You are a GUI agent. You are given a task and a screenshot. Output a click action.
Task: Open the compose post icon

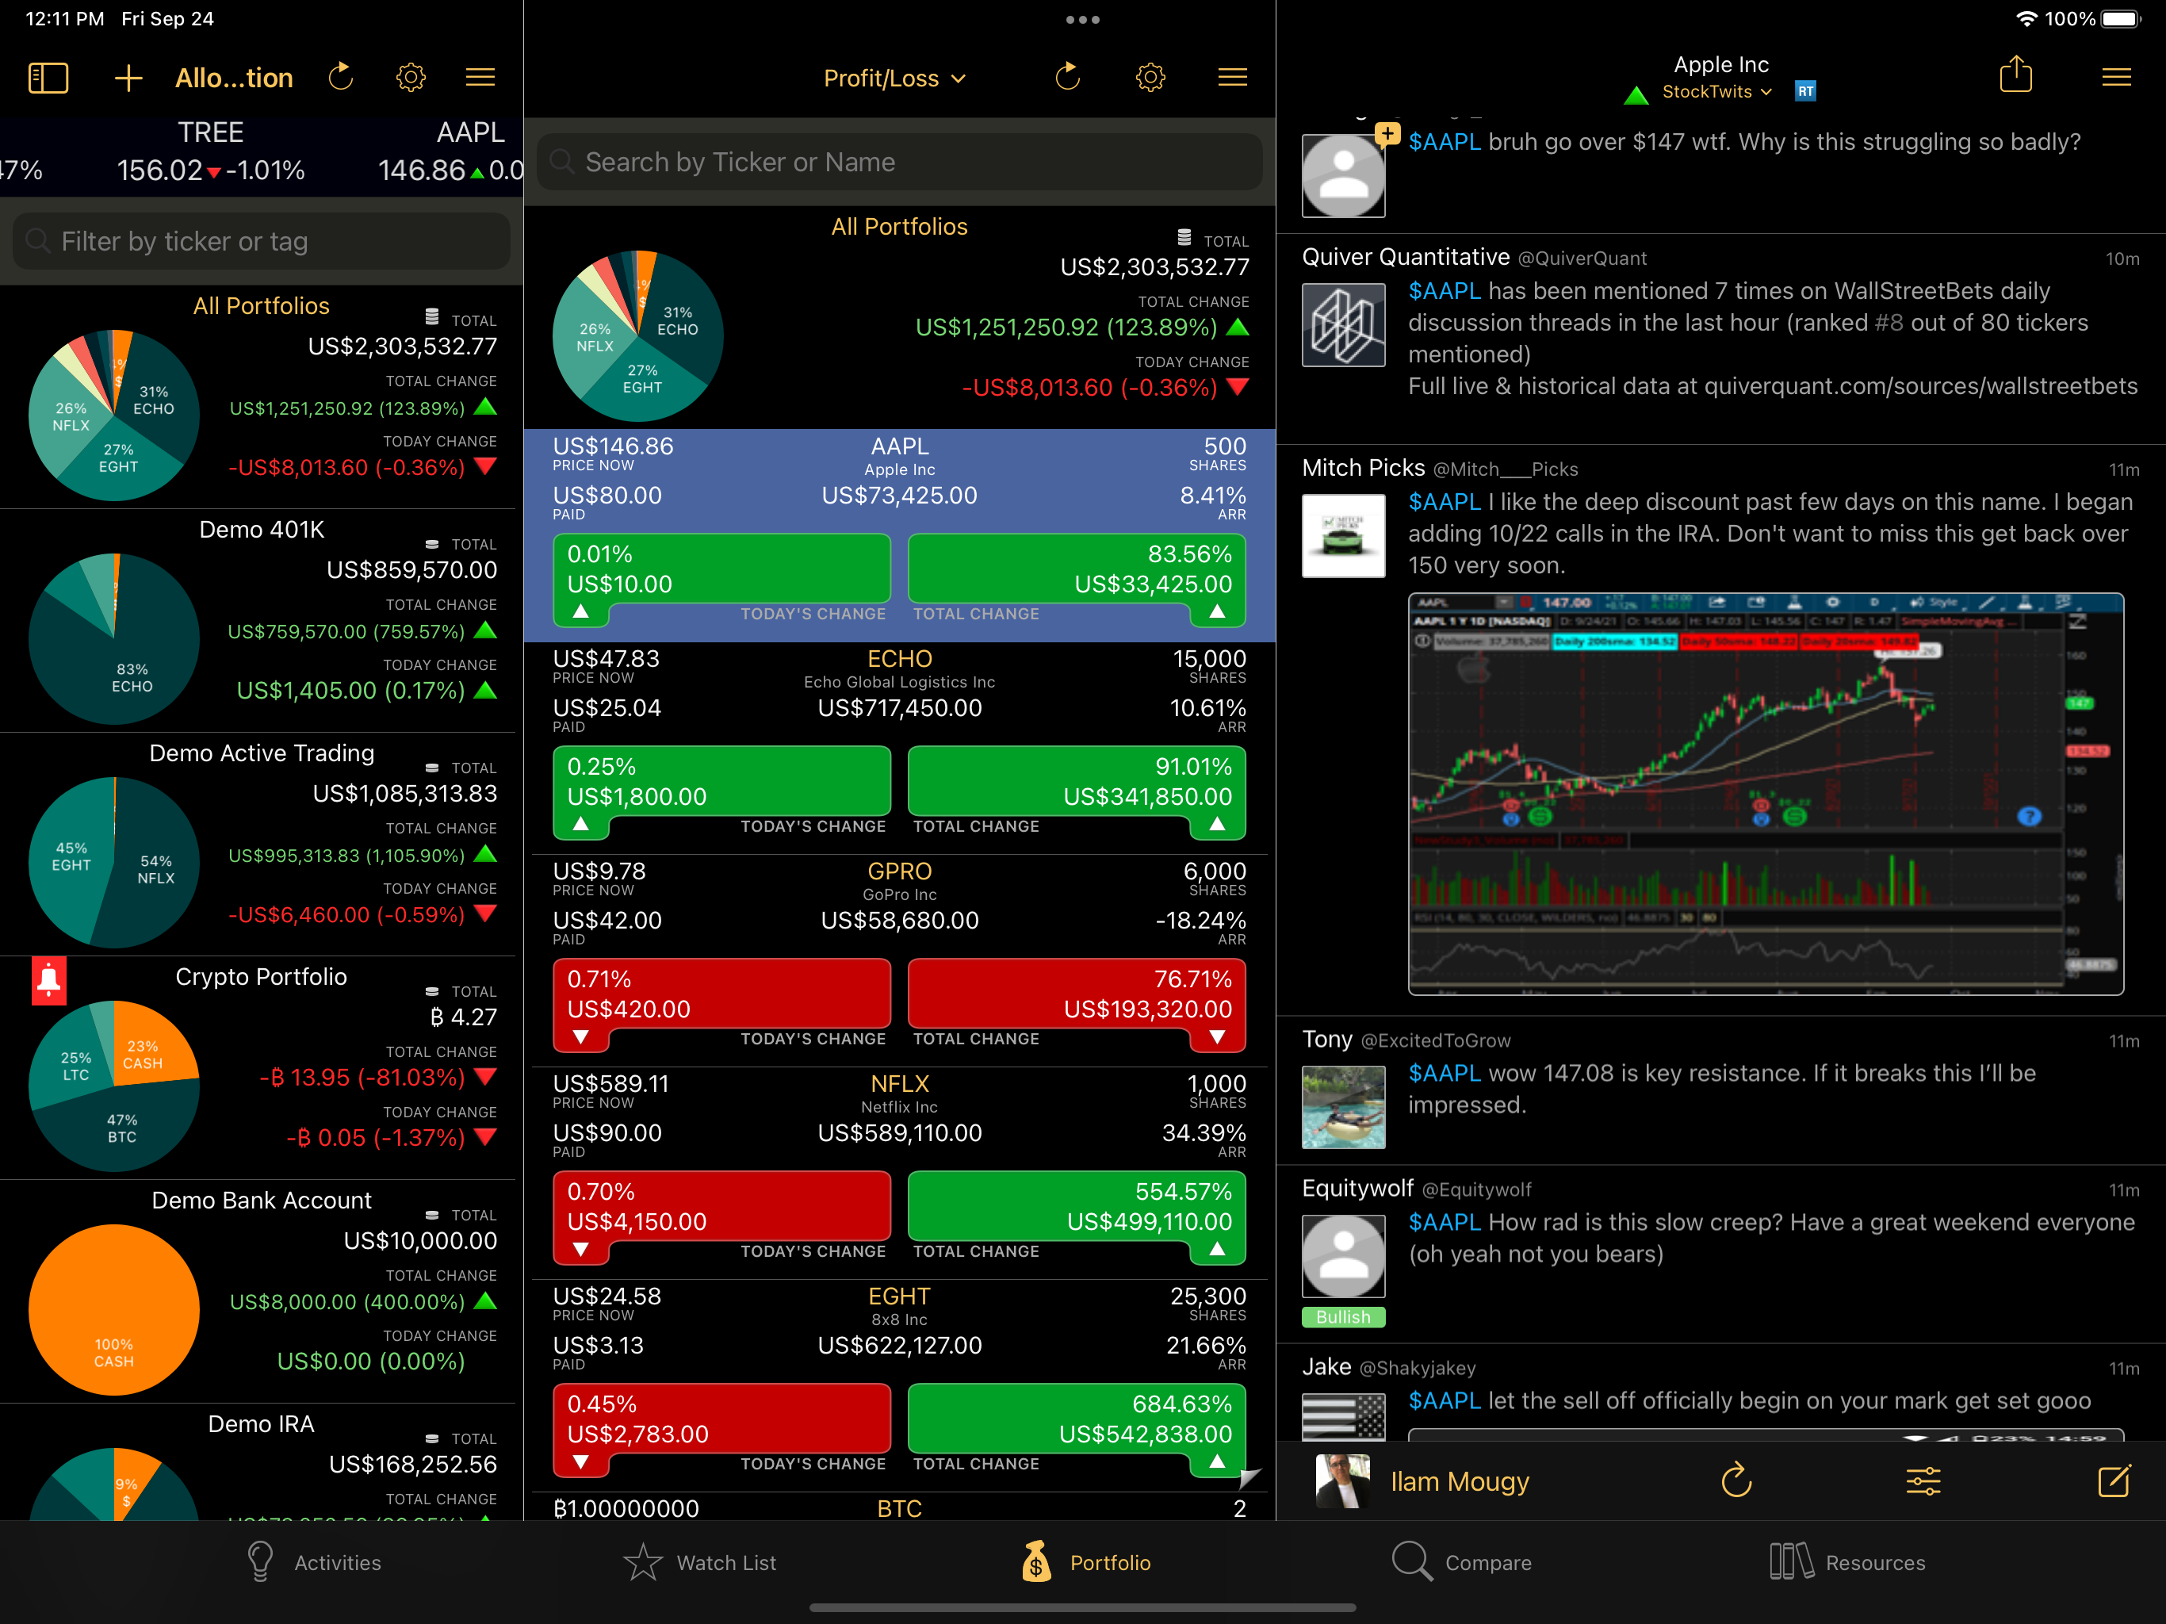pyautogui.click(x=2113, y=1480)
